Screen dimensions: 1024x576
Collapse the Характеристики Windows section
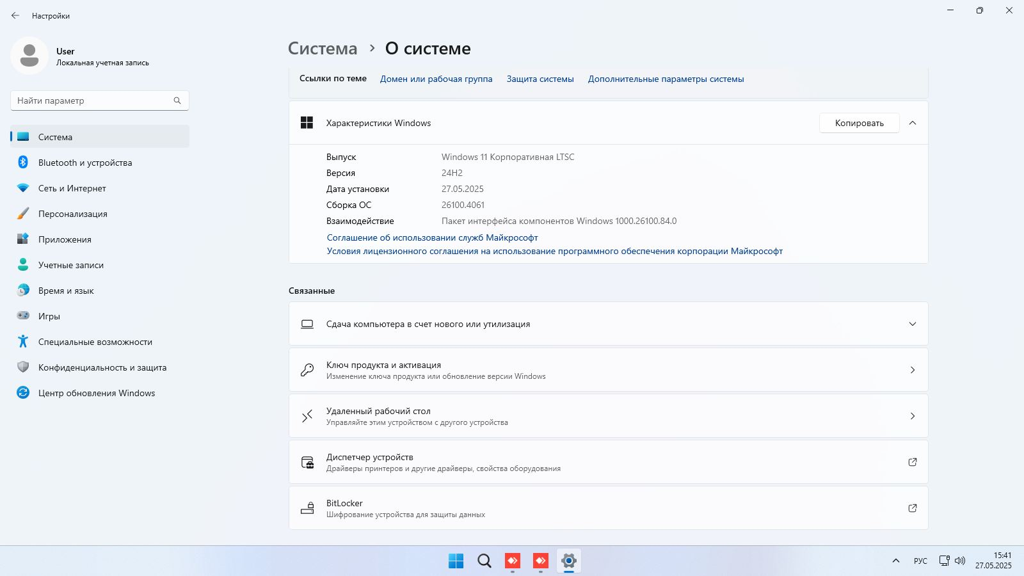click(913, 123)
